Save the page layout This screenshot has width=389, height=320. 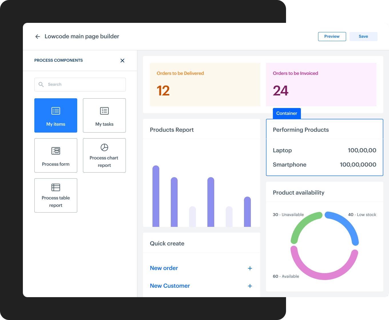coord(363,37)
